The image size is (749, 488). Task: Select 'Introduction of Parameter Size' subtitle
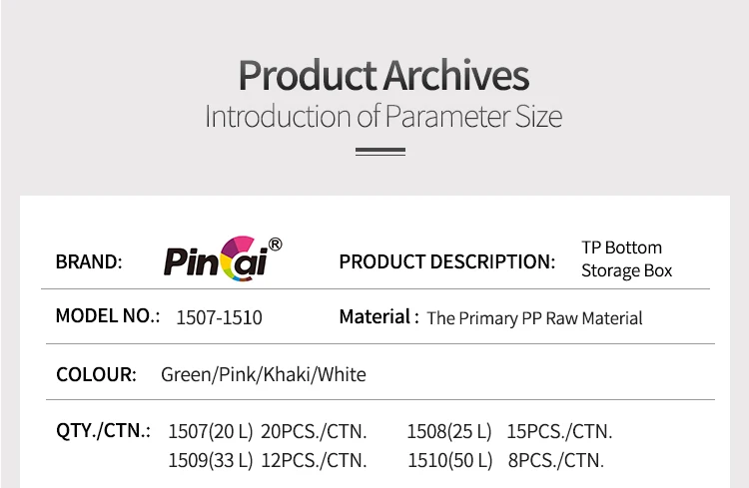tap(383, 116)
